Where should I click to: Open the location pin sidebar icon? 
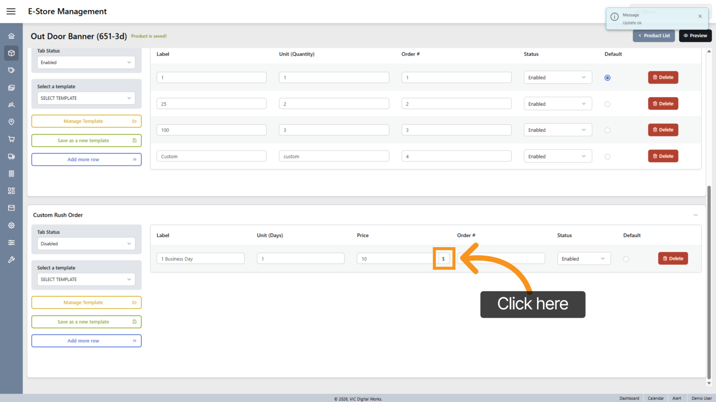[12, 122]
